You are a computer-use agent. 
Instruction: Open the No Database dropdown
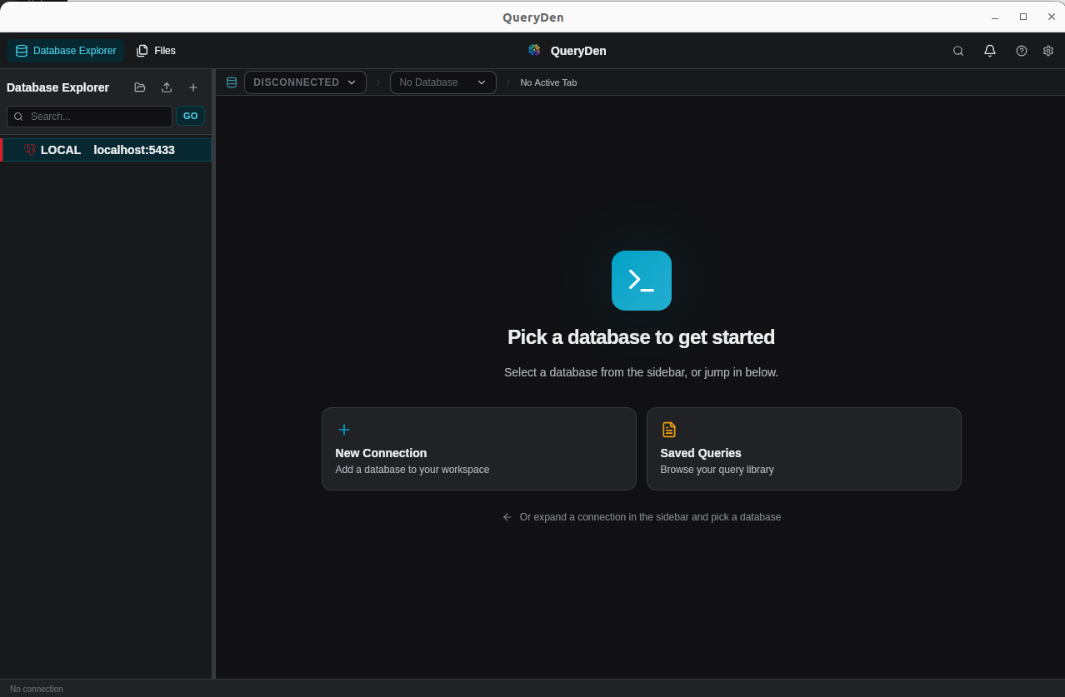443,82
